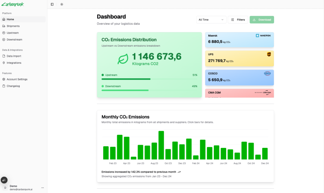Open the Filters options
Screen dimensions: 324x193
click(x=238, y=20)
